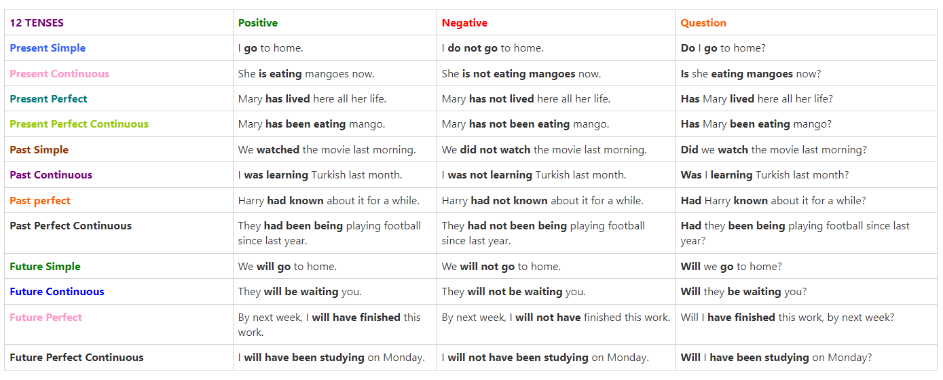The height and width of the screenshot is (380, 943).
Task: Click the green 'Positive' column header
Action: pos(258,23)
